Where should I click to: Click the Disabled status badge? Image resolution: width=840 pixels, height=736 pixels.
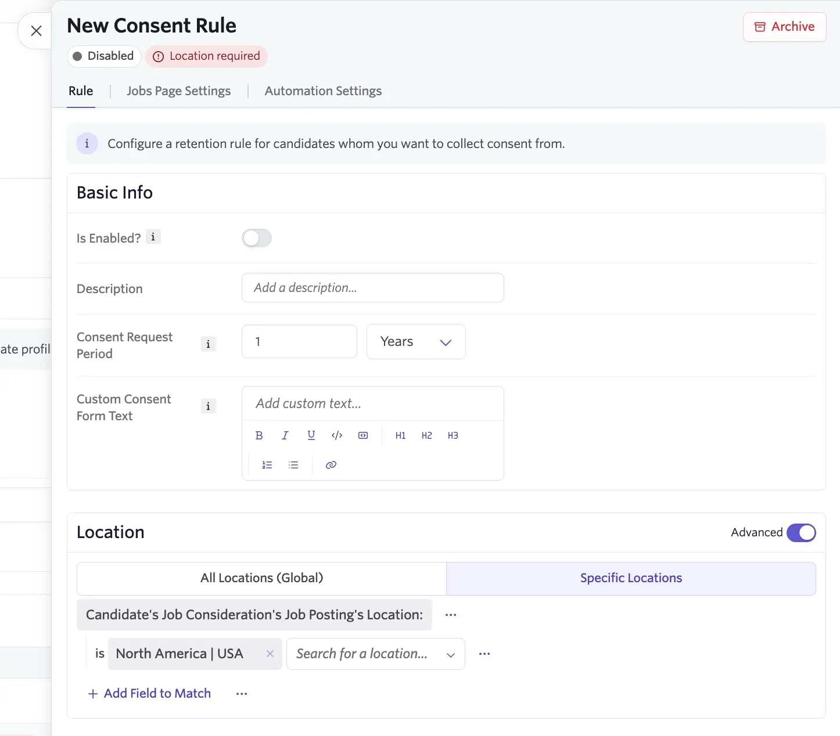[104, 56]
